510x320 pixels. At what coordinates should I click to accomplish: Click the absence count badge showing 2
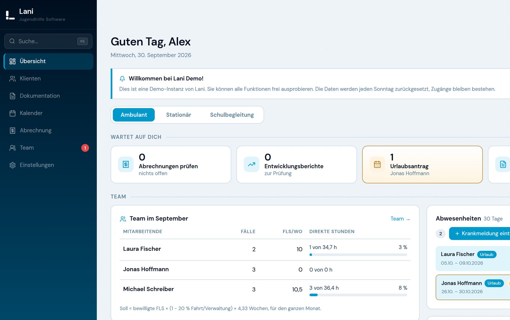(441, 234)
